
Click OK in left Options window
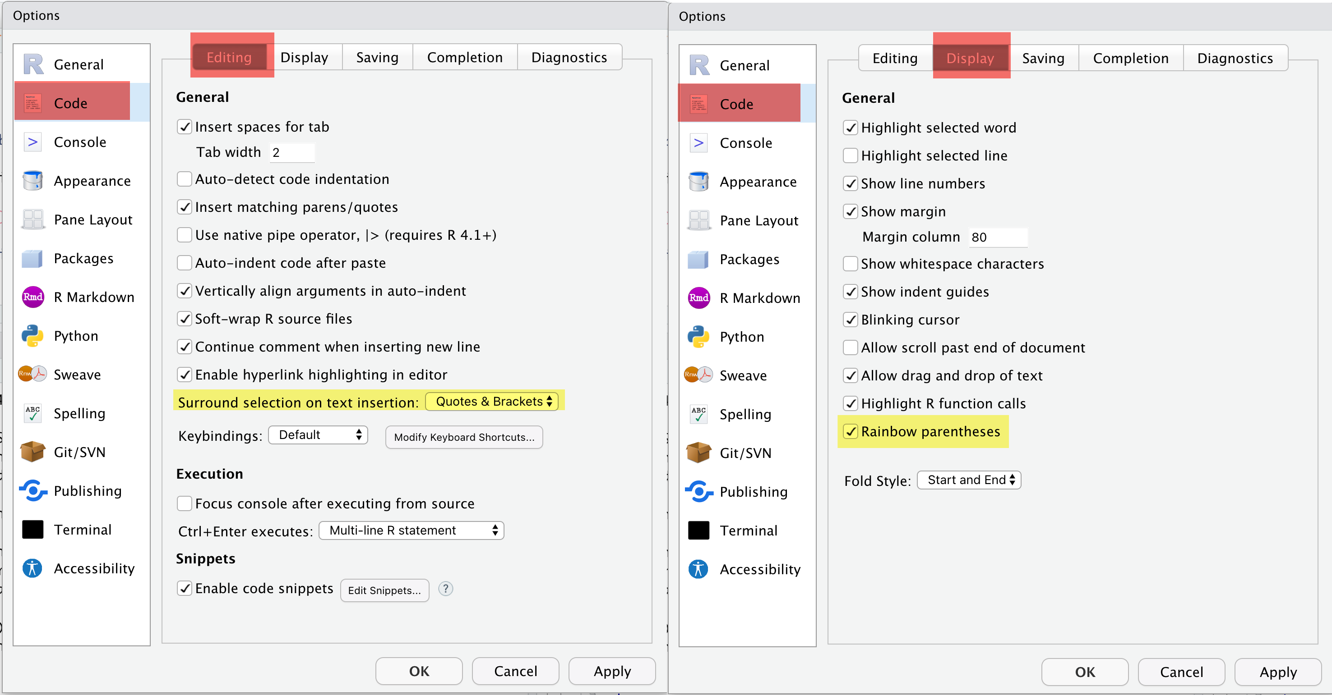[x=419, y=671]
